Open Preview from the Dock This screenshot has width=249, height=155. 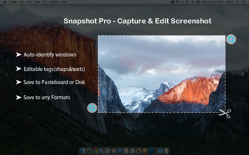point(107,151)
